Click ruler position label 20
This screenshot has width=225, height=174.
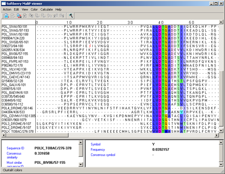click(x=100, y=23)
